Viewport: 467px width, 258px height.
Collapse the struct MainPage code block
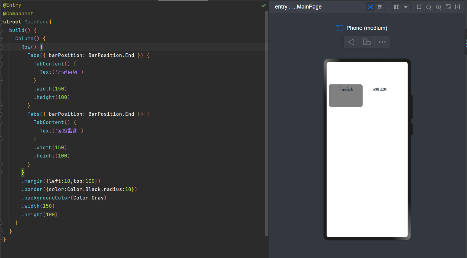pyautogui.click(x=1, y=22)
